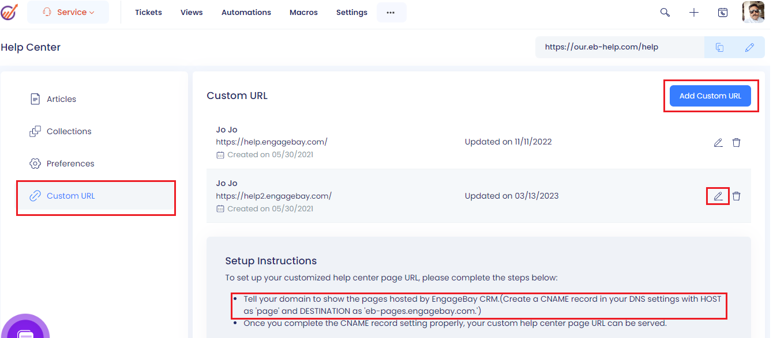Edit the help2.engagebay.com custom URL
This screenshot has height=338, width=773.
coord(718,196)
